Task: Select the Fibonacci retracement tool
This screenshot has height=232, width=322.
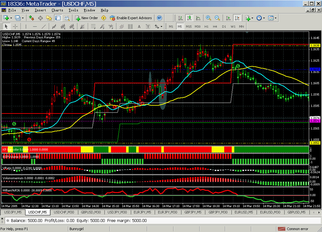Action: 93,26
